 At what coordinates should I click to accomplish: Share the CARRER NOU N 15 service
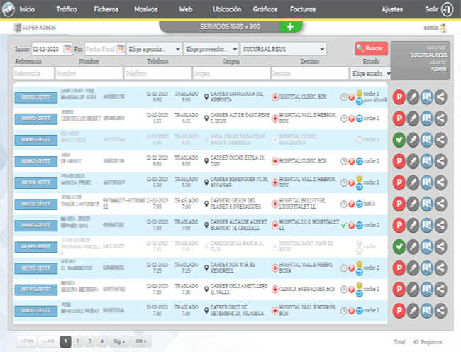click(440, 268)
